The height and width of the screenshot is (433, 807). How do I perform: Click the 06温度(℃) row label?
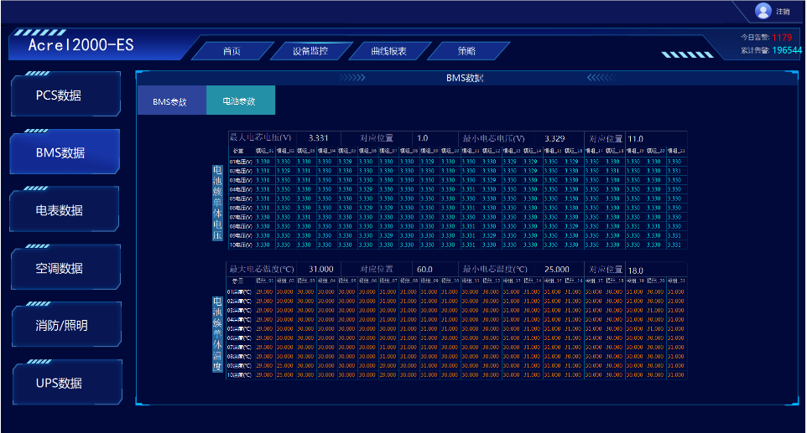pyautogui.click(x=239, y=338)
